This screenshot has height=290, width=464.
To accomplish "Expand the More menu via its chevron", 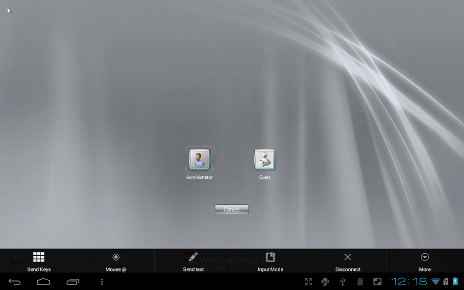I will pos(424,257).
